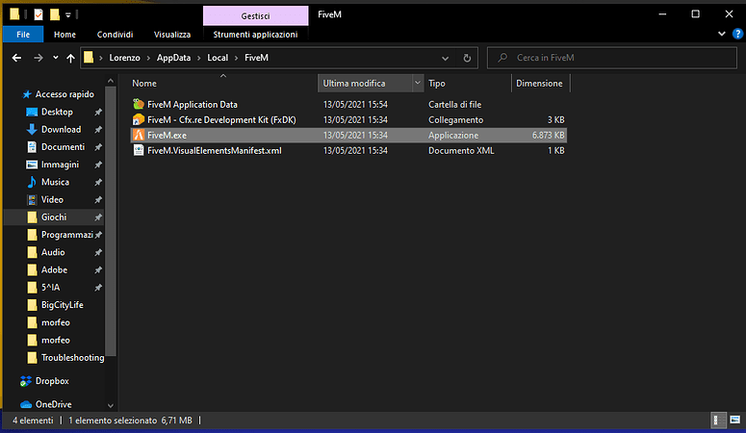
Task: Switch to large icons view in status bar
Action: pos(735,420)
